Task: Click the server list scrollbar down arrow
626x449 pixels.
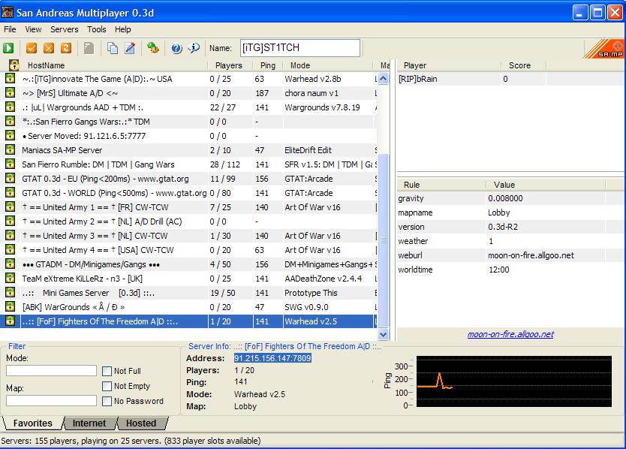Action: coord(384,335)
